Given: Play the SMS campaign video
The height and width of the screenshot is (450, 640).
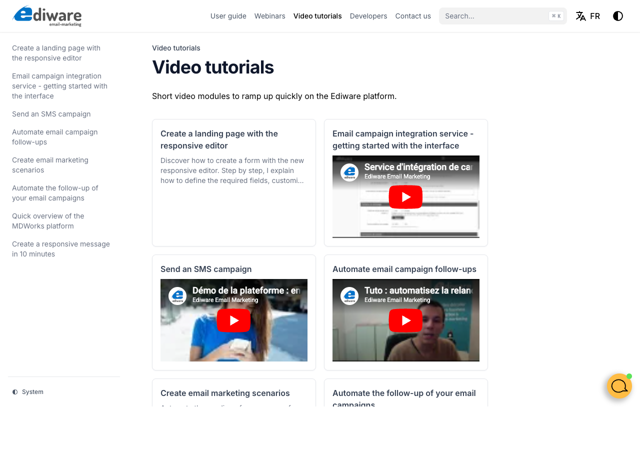Looking at the screenshot, I should (233, 320).
